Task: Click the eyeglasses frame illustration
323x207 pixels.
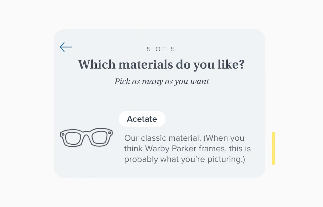Action: pyautogui.click(x=86, y=137)
